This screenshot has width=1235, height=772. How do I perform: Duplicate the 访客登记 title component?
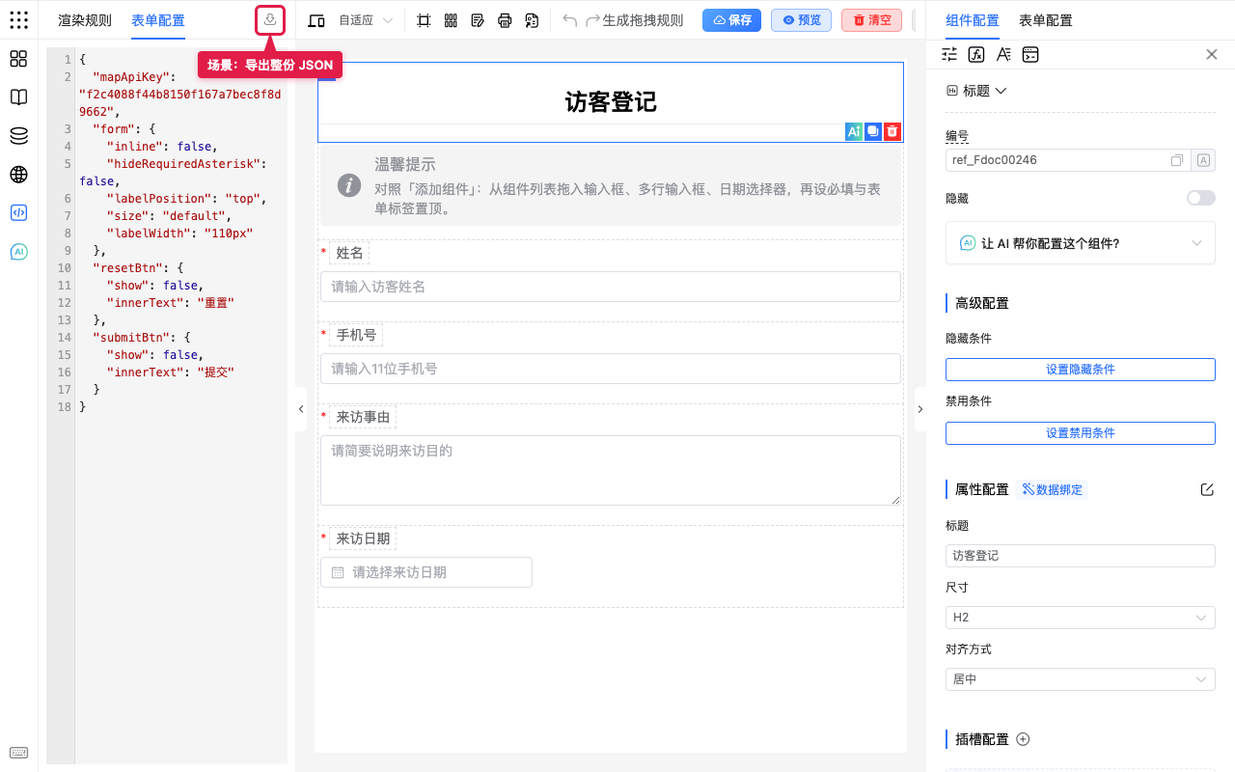(873, 131)
